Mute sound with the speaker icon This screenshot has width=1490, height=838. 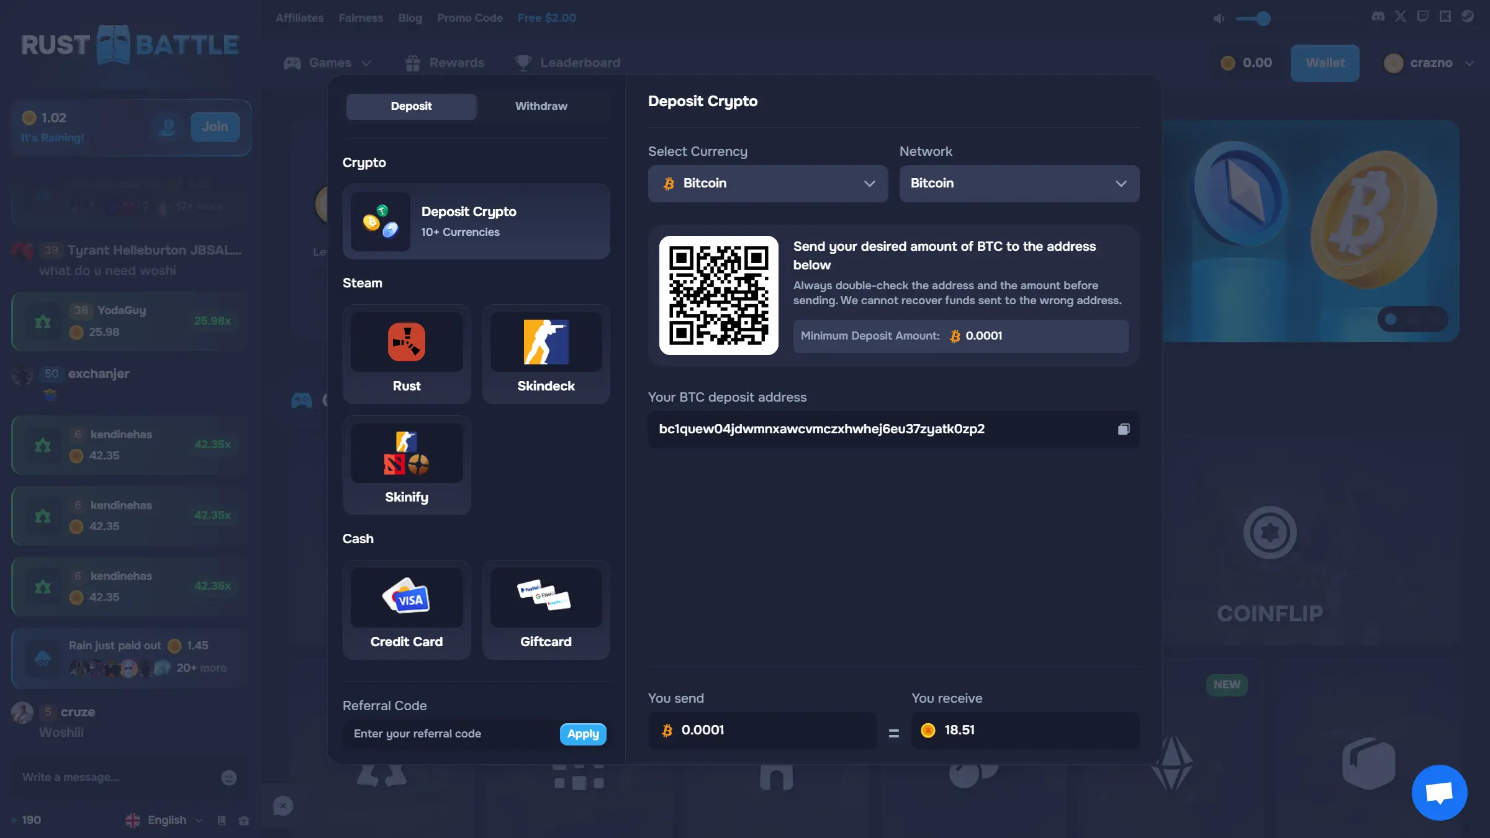1219,19
